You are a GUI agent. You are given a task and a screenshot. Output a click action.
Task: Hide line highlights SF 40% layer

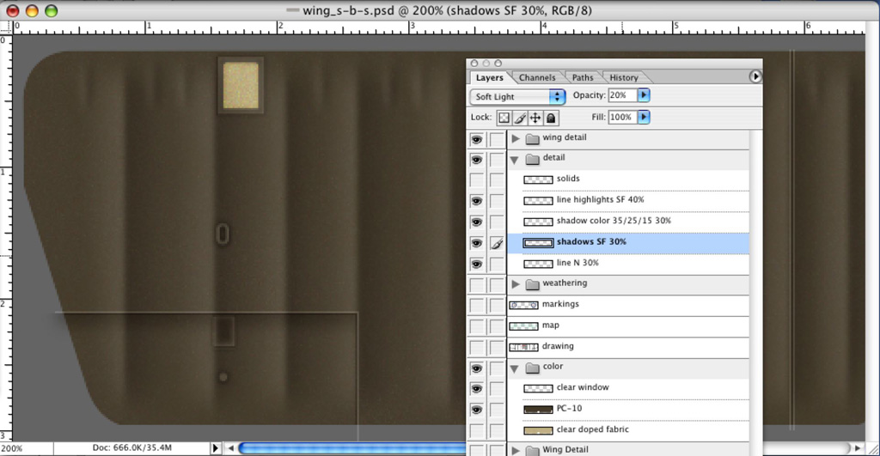point(476,201)
